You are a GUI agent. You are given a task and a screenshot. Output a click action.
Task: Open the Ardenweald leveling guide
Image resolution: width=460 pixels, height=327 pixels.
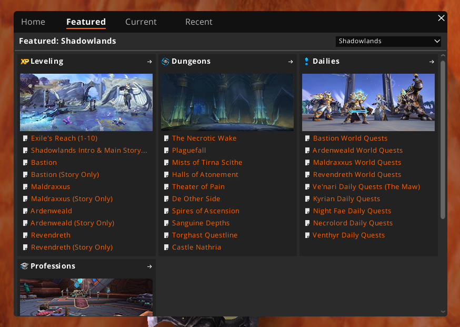[52, 211]
